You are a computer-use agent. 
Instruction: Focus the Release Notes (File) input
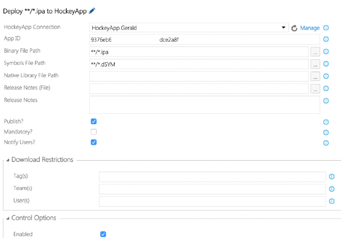pyautogui.click(x=199, y=89)
